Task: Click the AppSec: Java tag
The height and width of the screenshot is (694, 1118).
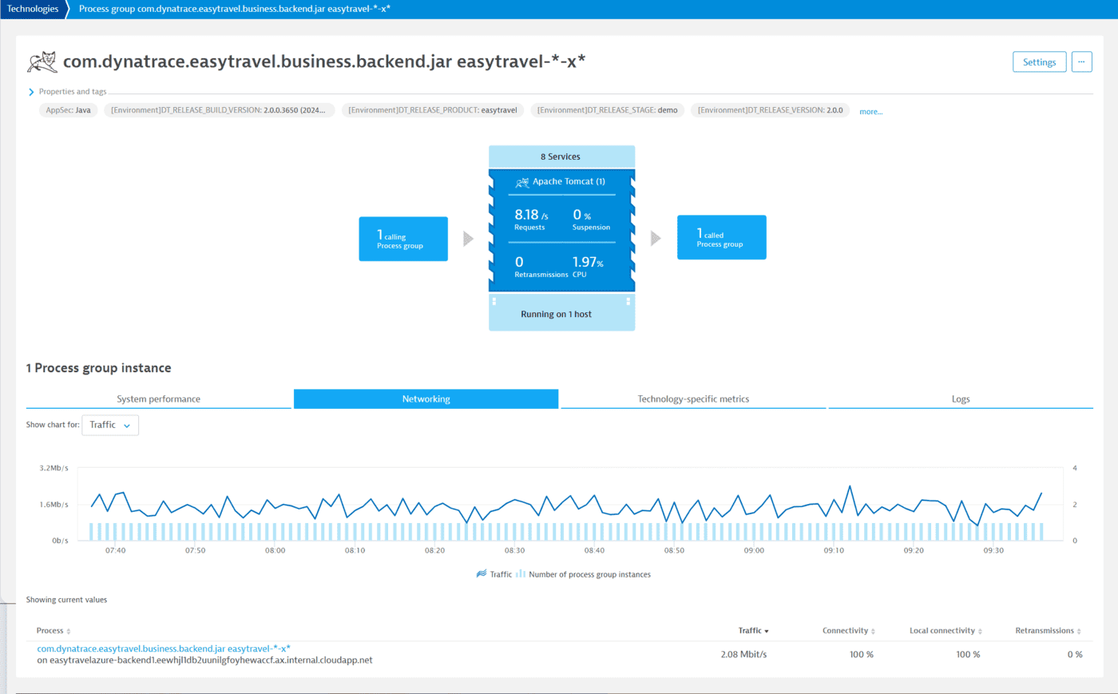Action: click(68, 110)
